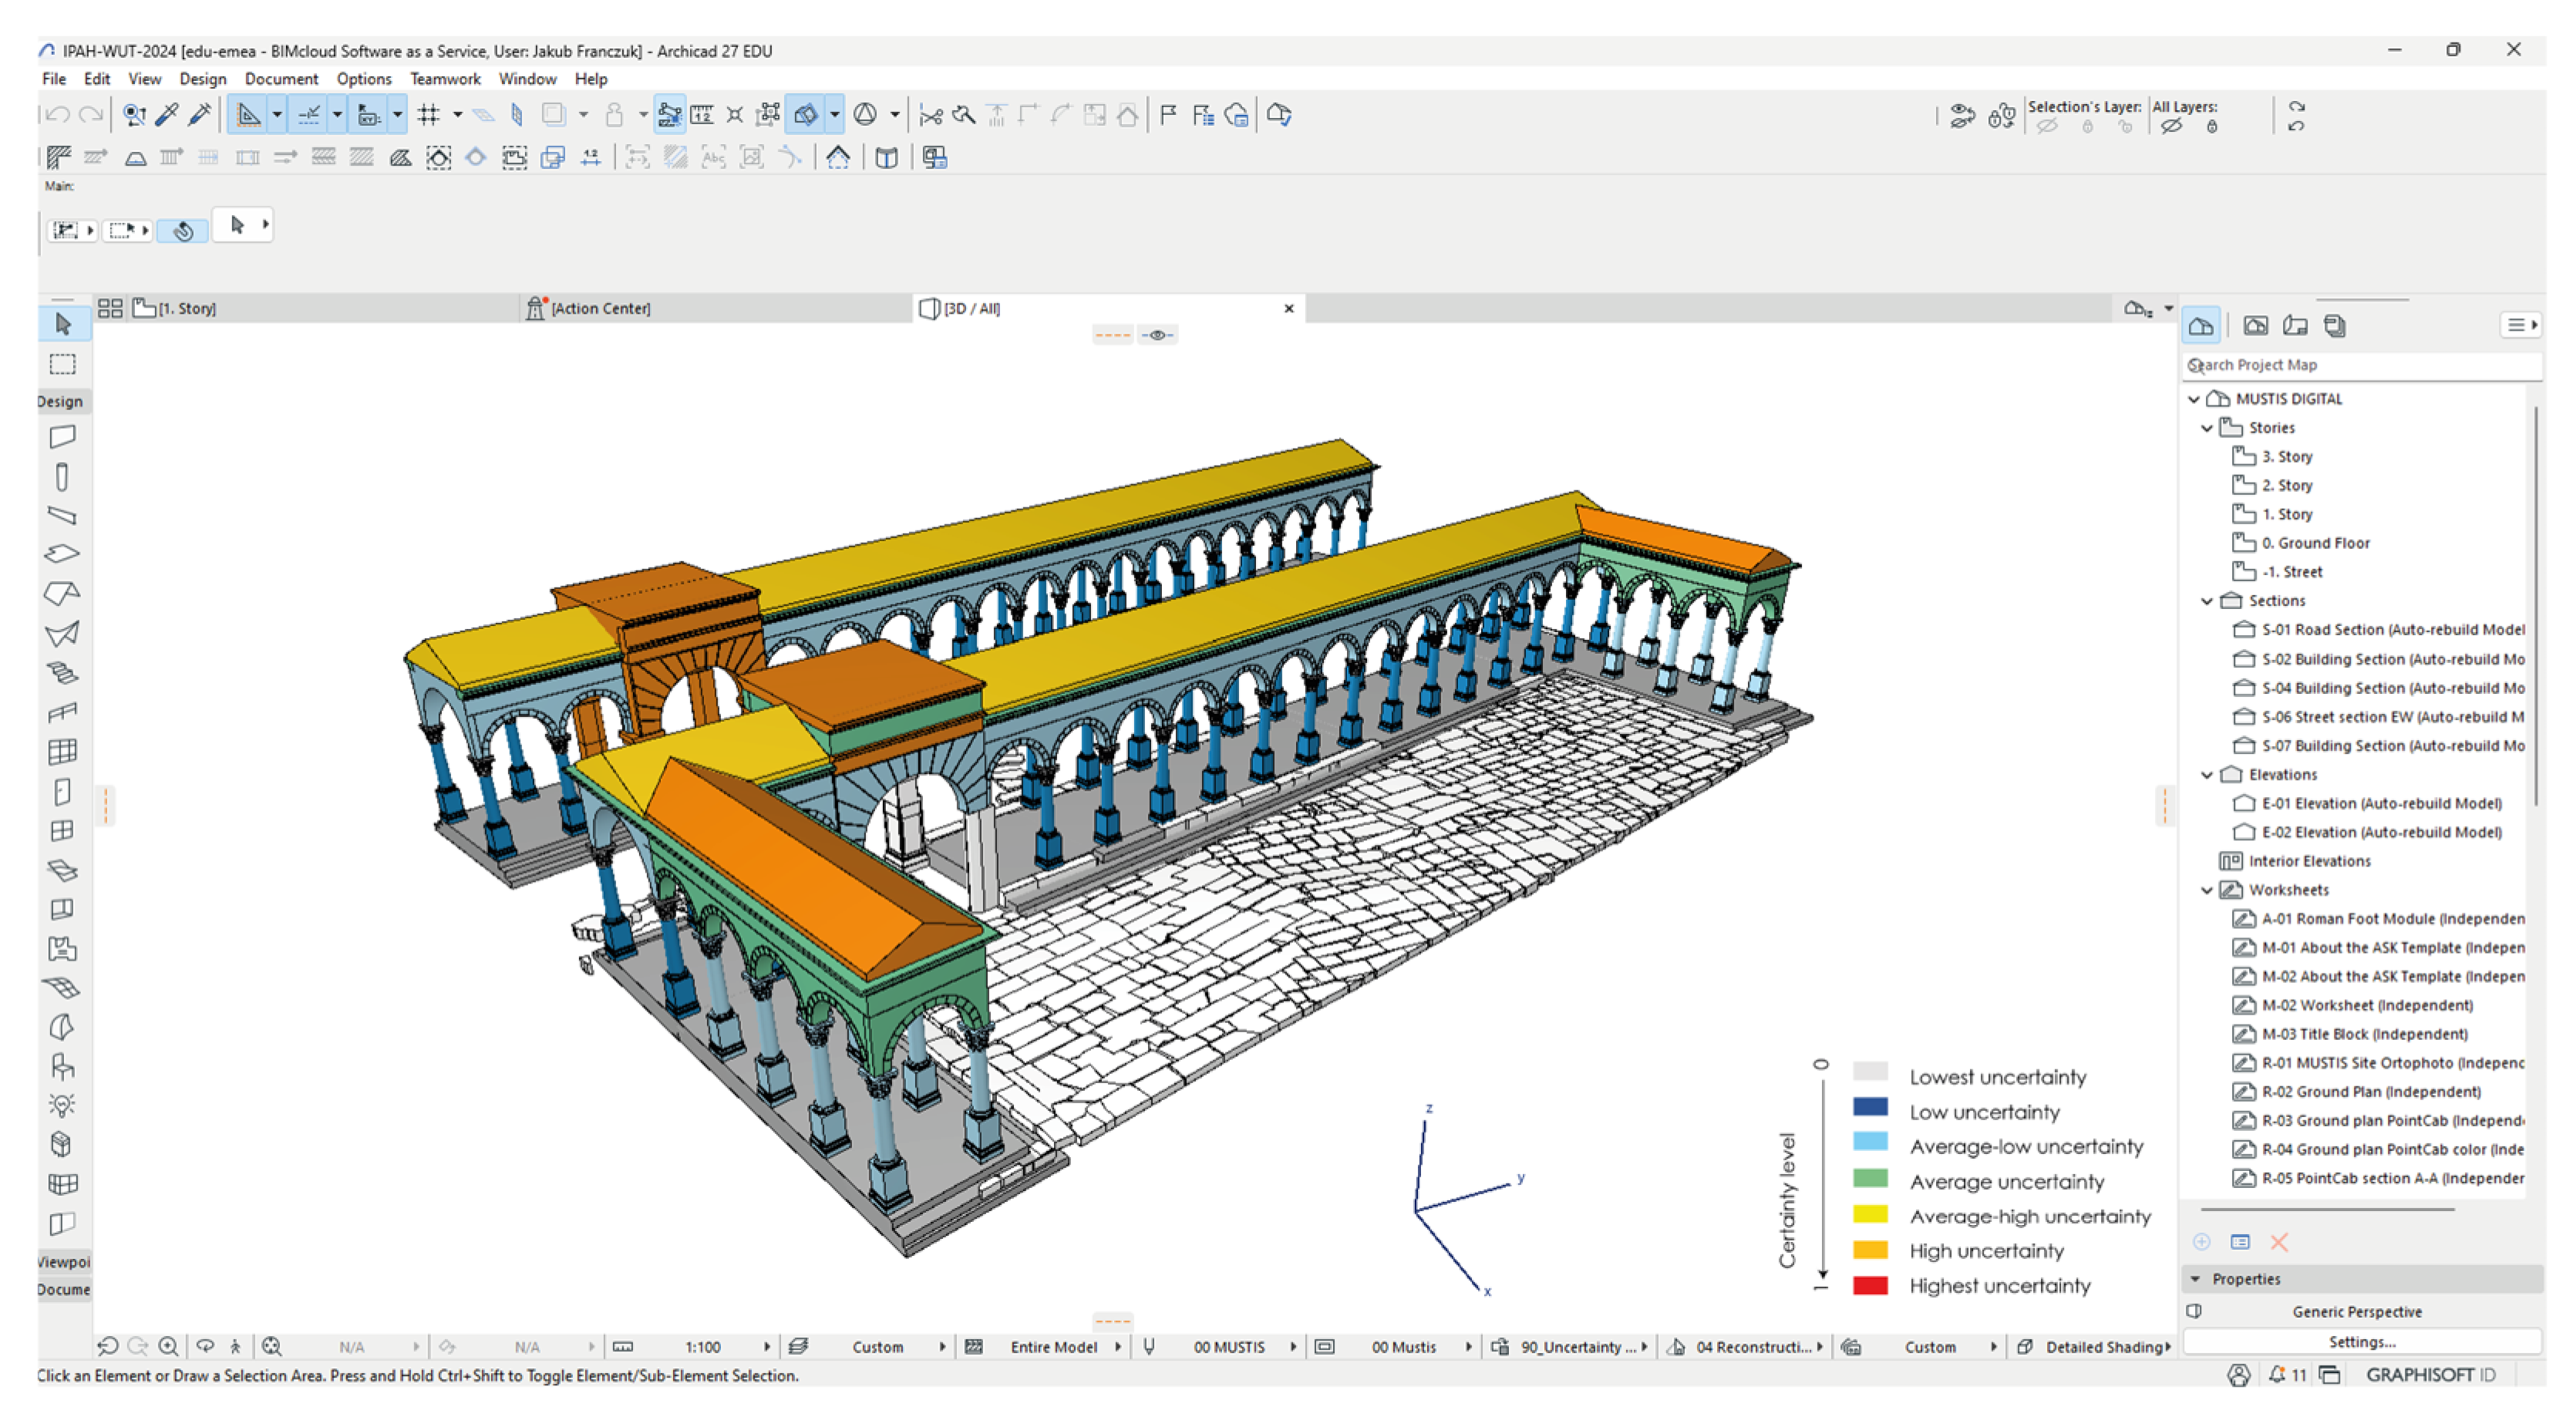Click the Search Project Map field
Viewport: 2576px width, 1410px height.
(x=2360, y=365)
